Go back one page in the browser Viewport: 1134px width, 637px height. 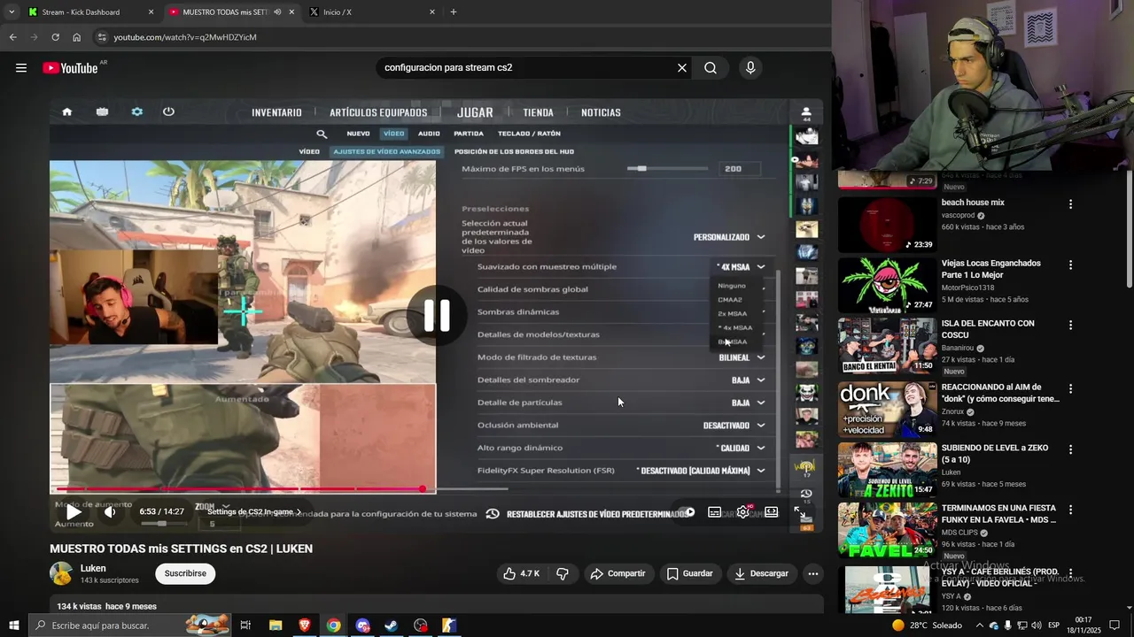point(12,37)
